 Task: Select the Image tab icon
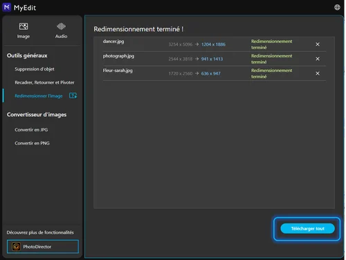[24, 26]
